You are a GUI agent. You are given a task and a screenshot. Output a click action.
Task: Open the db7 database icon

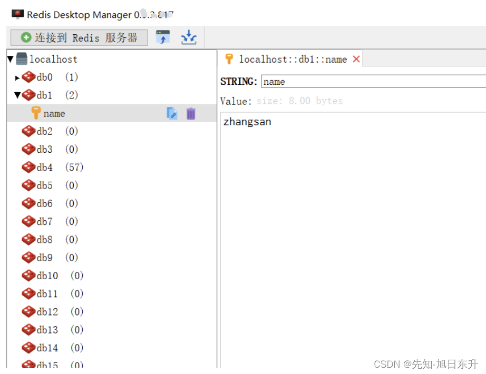[28, 221]
